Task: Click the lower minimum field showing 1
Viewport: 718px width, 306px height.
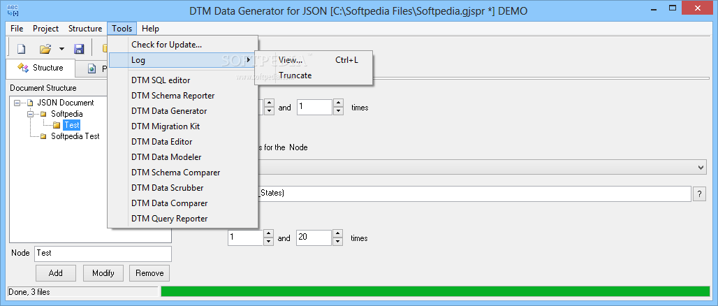Action: pos(245,238)
